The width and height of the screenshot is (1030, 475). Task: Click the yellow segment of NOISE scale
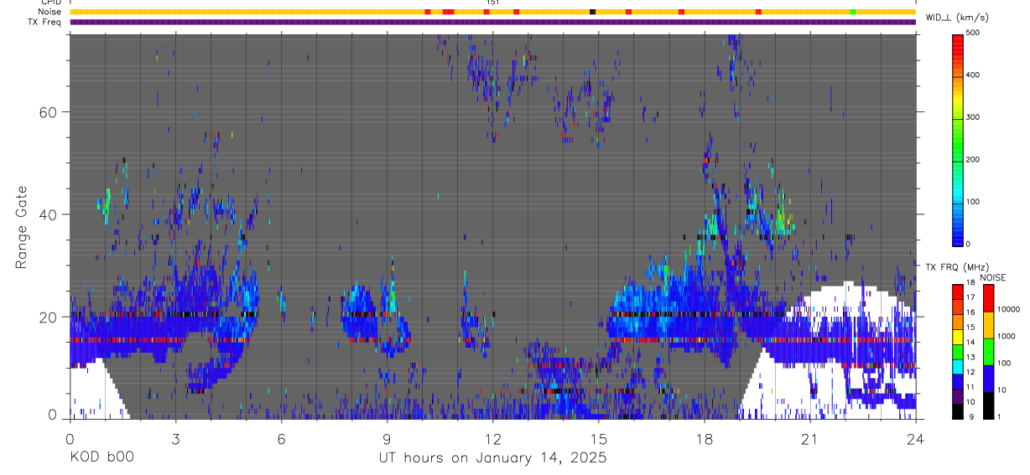click(x=988, y=325)
